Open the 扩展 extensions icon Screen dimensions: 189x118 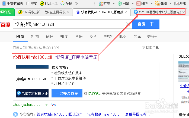click(101, 4)
